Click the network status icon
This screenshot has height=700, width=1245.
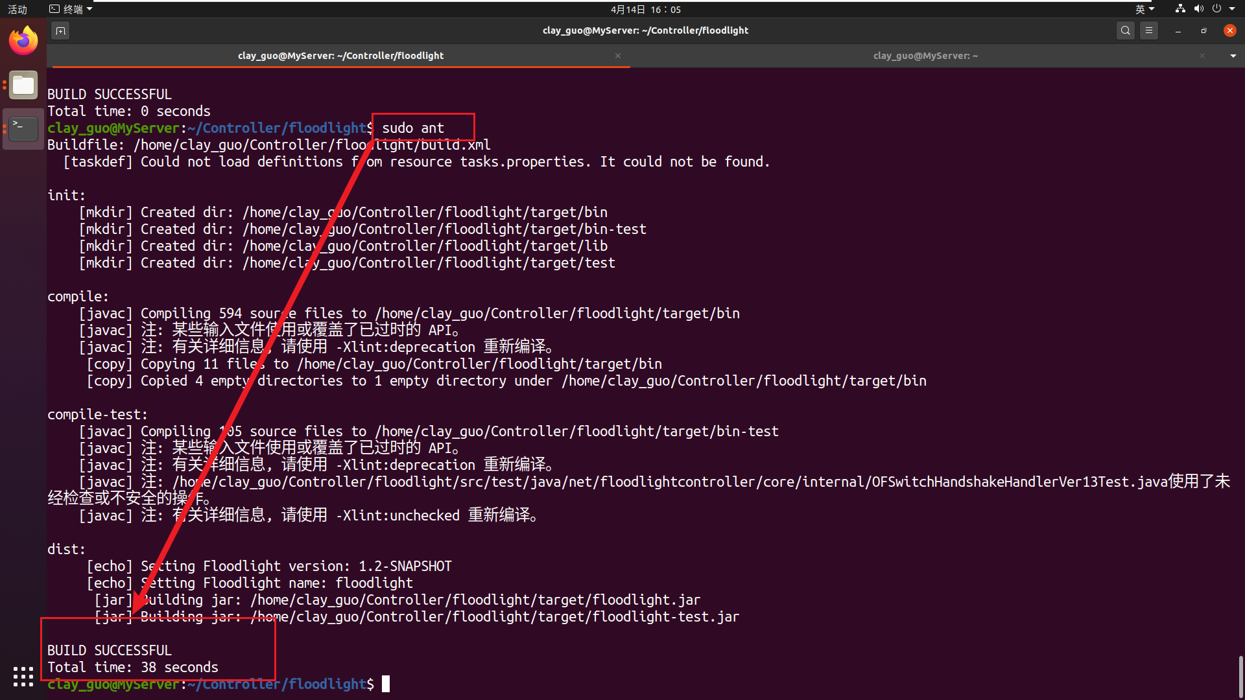[x=1179, y=9]
